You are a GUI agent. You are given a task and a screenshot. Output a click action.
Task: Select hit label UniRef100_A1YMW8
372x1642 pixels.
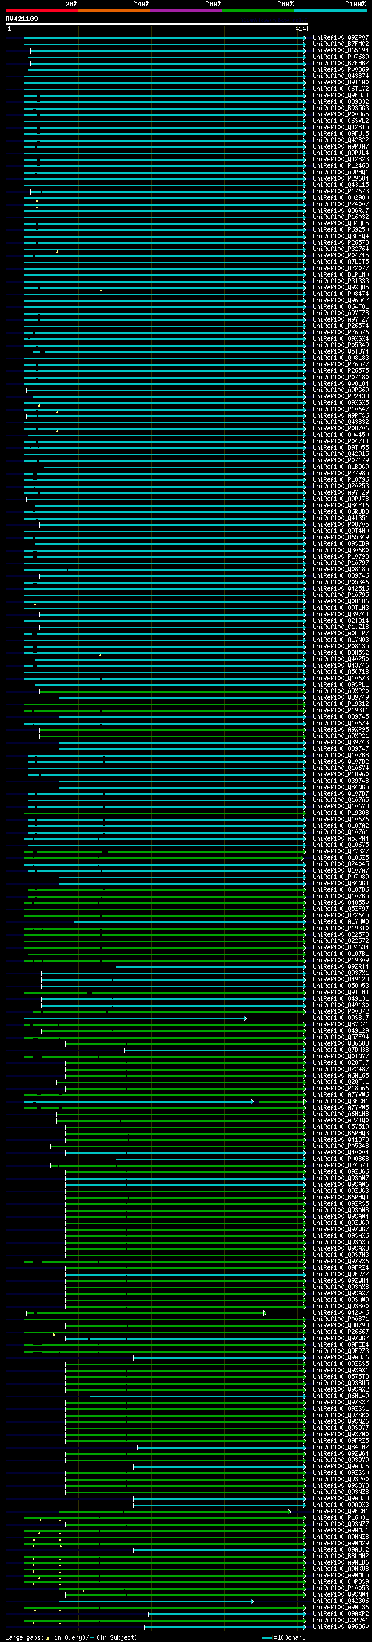pos(340,921)
